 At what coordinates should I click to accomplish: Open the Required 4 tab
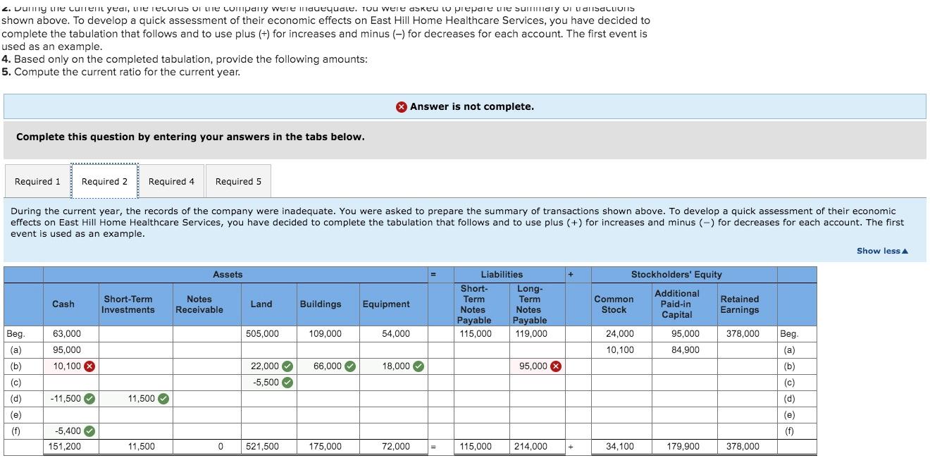[x=171, y=181]
